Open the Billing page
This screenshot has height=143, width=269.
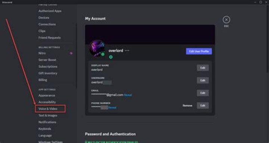[43, 80]
